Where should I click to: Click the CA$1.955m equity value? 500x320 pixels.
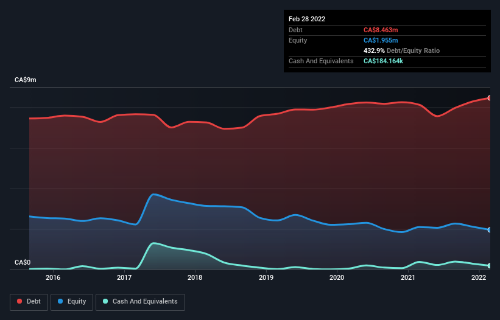pyautogui.click(x=381, y=40)
